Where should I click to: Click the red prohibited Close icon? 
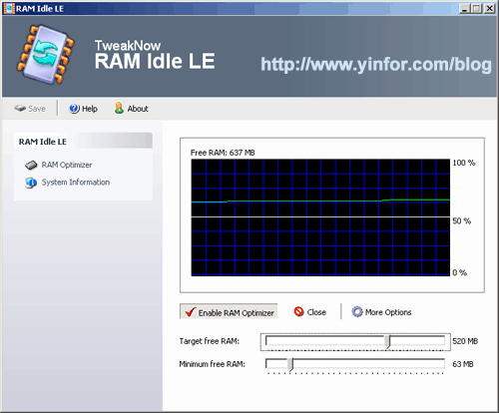pos(298,311)
